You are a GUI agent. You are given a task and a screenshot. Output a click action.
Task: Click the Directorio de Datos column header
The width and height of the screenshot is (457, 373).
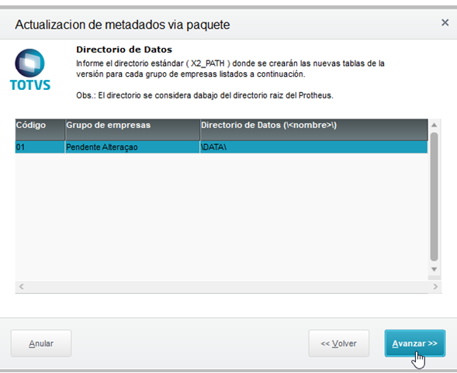coord(314,130)
